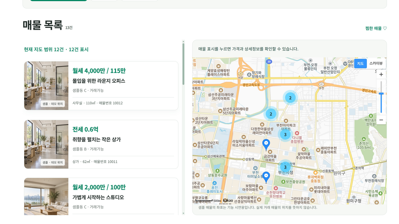Click thumbnail of 전세 0.6억 listing
The height and width of the screenshot is (224, 399).
[x=46, y=144]
